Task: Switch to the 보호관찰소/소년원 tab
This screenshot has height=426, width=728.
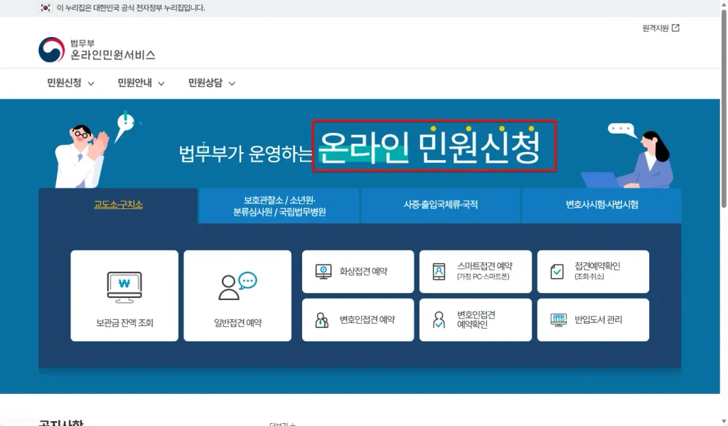Action: click(x=279, y=206)
